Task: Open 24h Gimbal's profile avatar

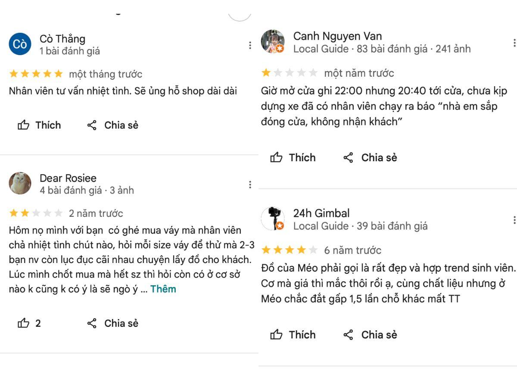Action: point(272,219)
